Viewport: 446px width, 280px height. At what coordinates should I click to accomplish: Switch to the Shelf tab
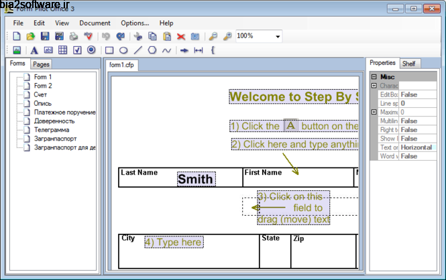408,64
